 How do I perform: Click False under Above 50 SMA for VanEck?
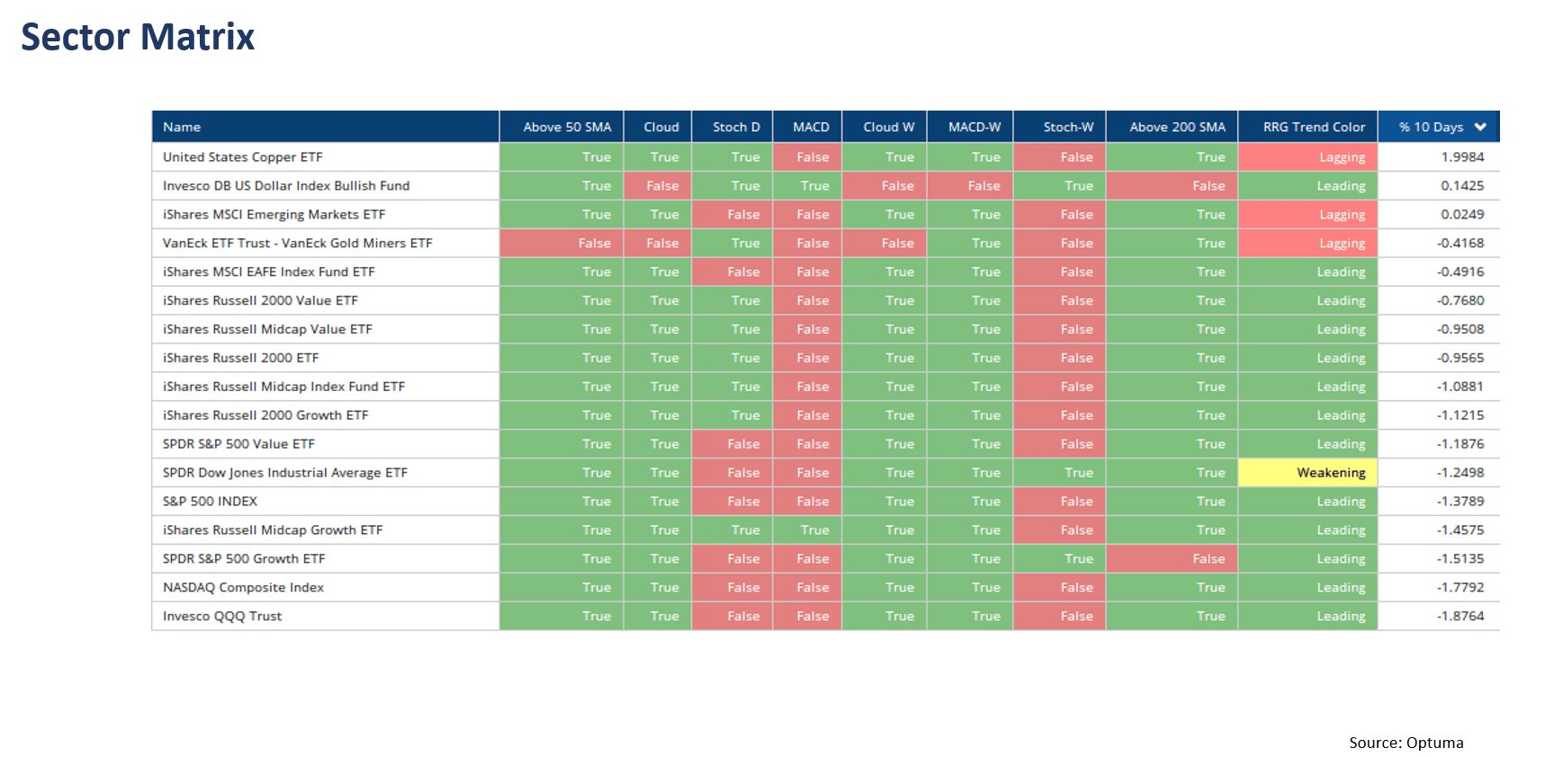point(561,243)
